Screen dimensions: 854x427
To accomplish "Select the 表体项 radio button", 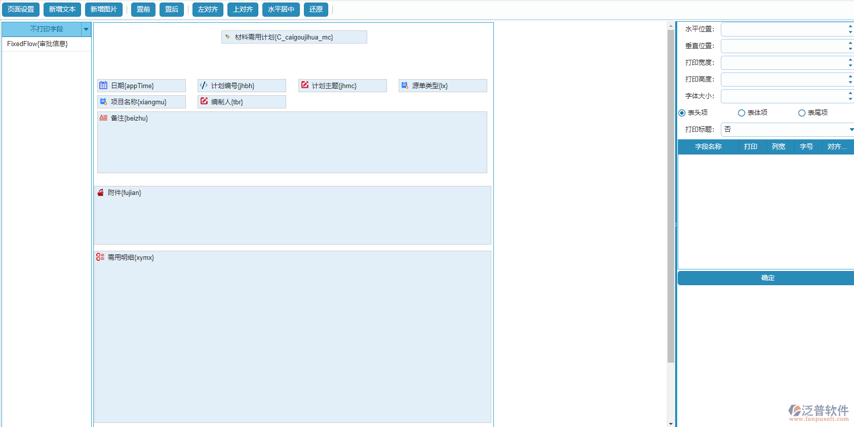I will (742, 113).
